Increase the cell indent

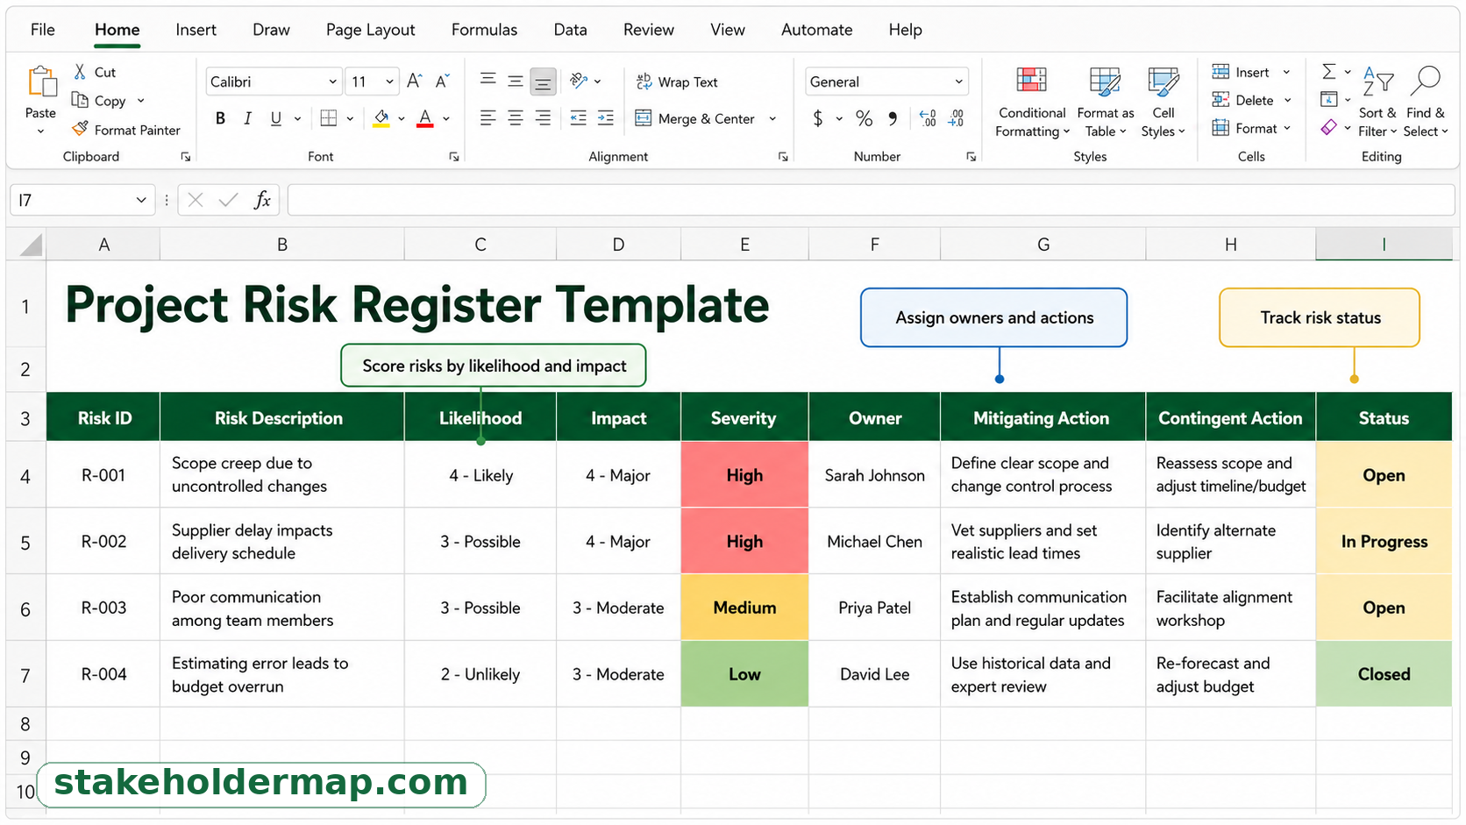(606, 117)
